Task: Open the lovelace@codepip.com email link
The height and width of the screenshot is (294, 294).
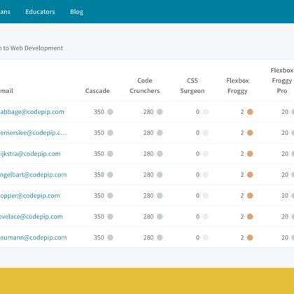Action: 31,217
